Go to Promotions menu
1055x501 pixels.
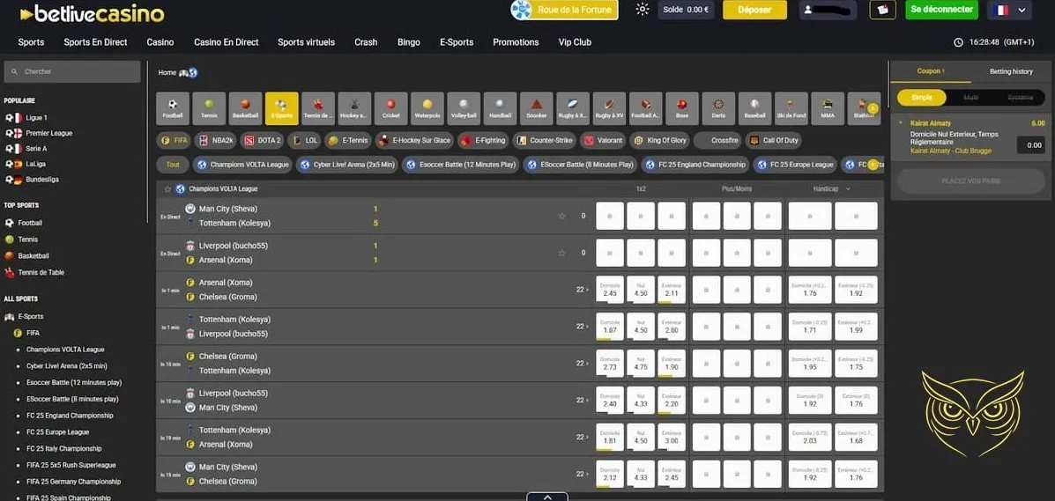click(x=516, y=42)
